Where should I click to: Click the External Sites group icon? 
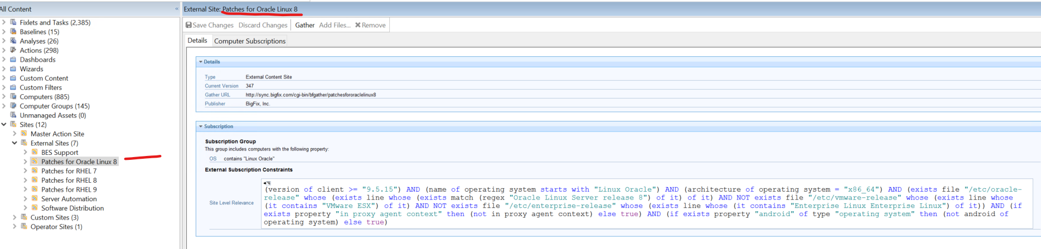point(24,143)
